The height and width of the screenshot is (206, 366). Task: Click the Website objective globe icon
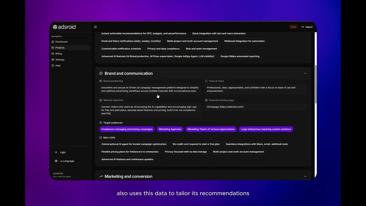(x=101, y=100)
